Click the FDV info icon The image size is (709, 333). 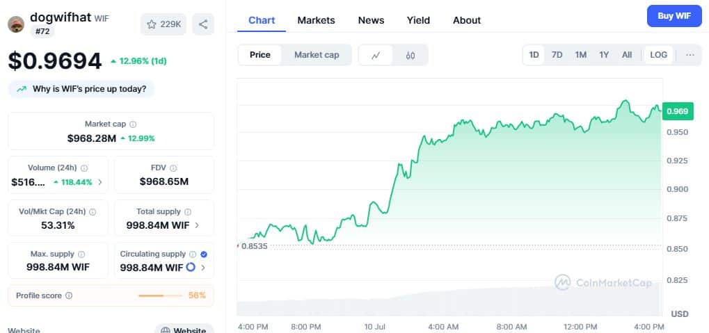point(174,168)
